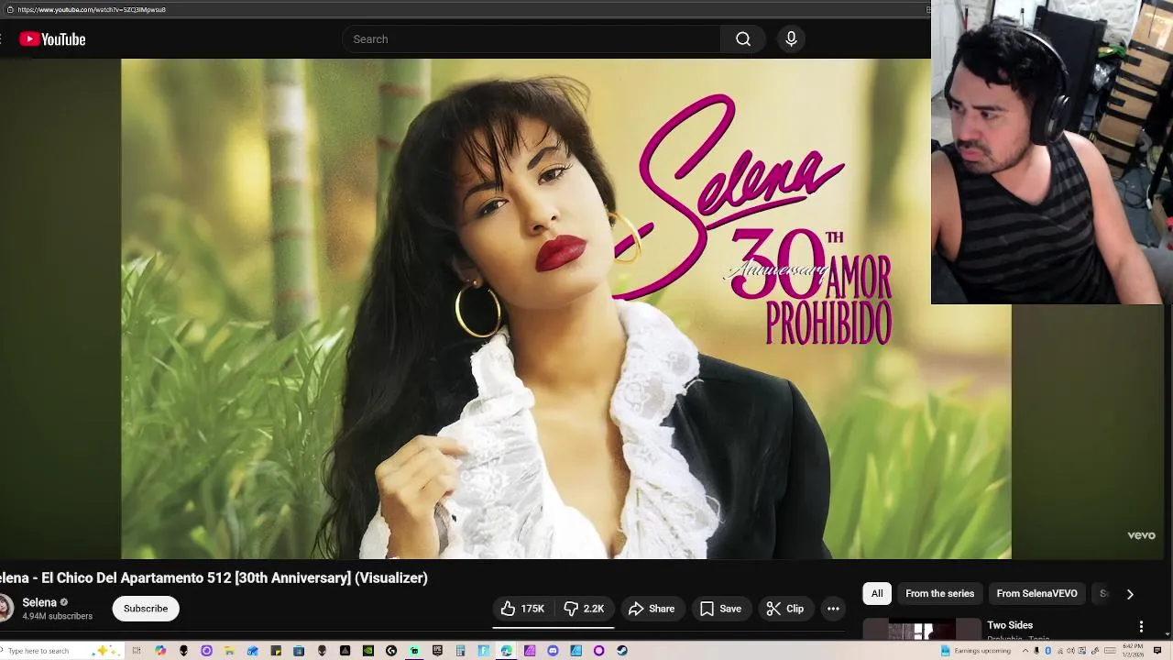Open more actions three-dot menu

pyautogui.click(x=833, y=609)
